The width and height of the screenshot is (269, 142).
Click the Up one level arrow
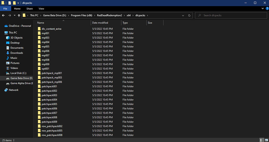click(x=19, y=15)
